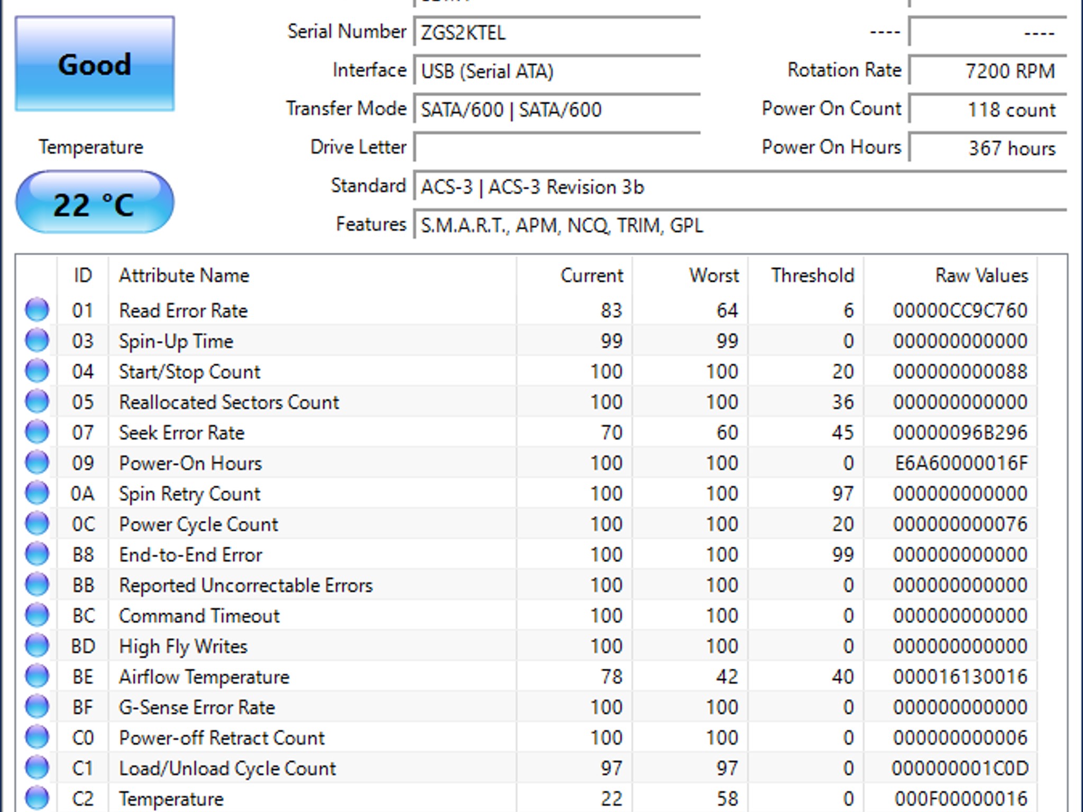Screen dimensions: 1083x812
Task: Click the status circle beside Power-On Hours
Action: coord(37,463)
